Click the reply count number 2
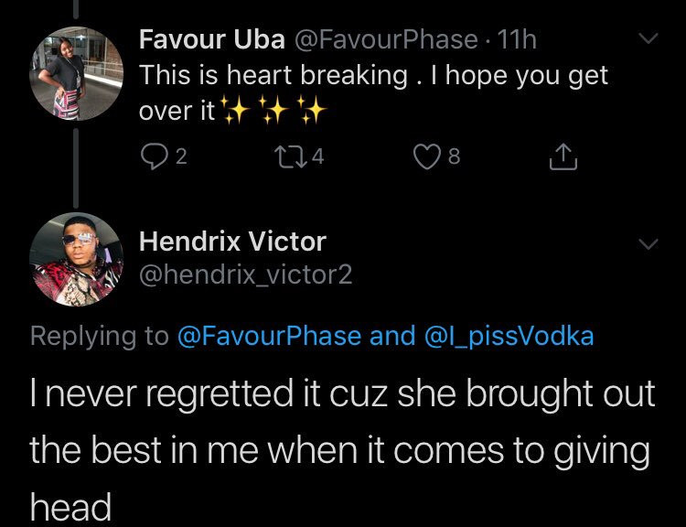The width and height of the screenshot is (686, 527). point(180,157)
